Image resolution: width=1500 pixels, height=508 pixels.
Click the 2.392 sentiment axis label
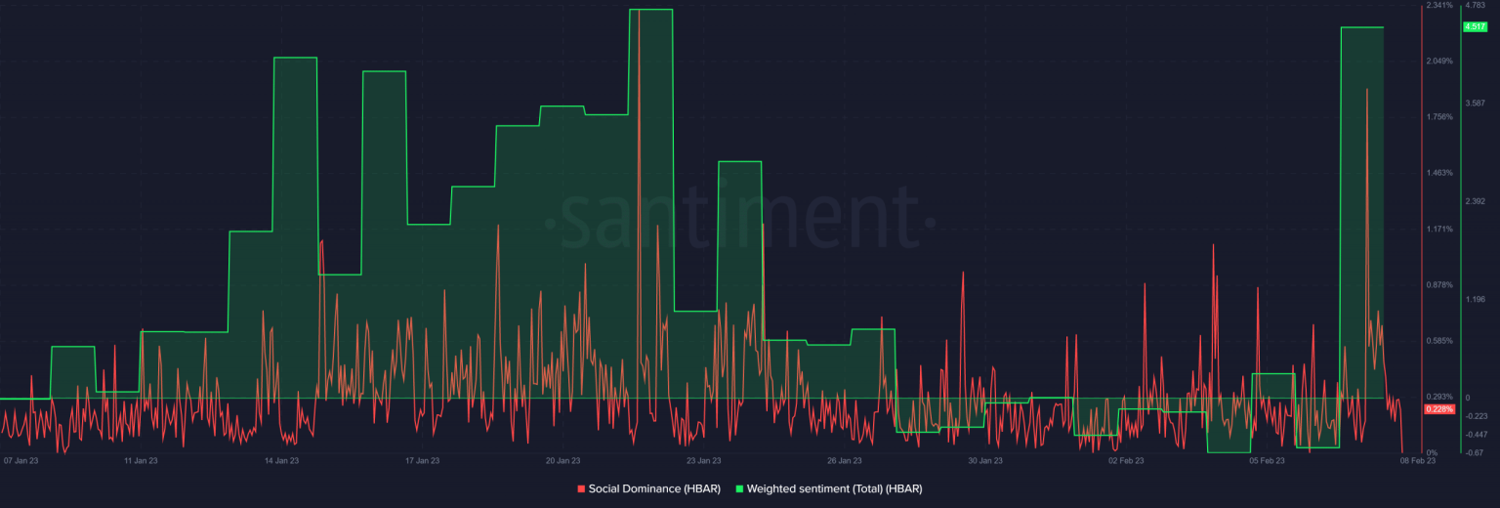point(1474,201)
